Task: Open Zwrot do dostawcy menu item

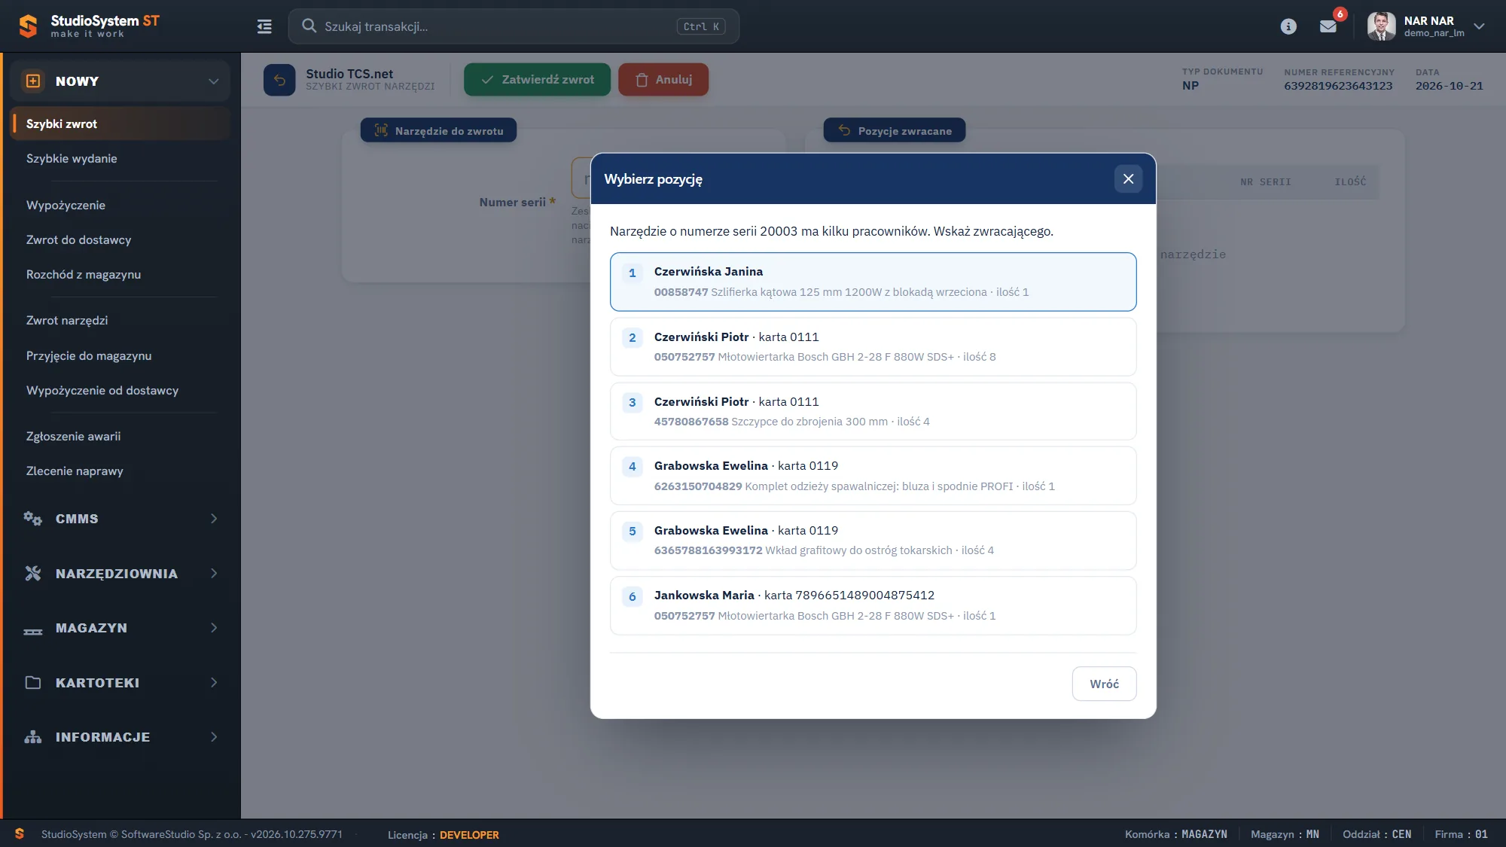Action: pyautogui.click(x=120, y=240)
